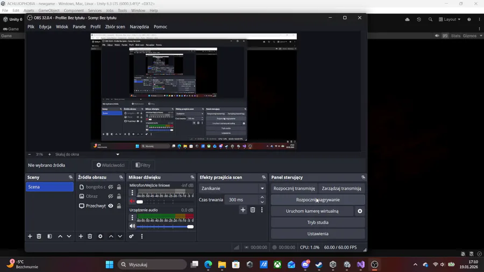The width and height of the screenshot is (484, 272).
Task: Move scene down in Sceny panel
Action: 69,236
